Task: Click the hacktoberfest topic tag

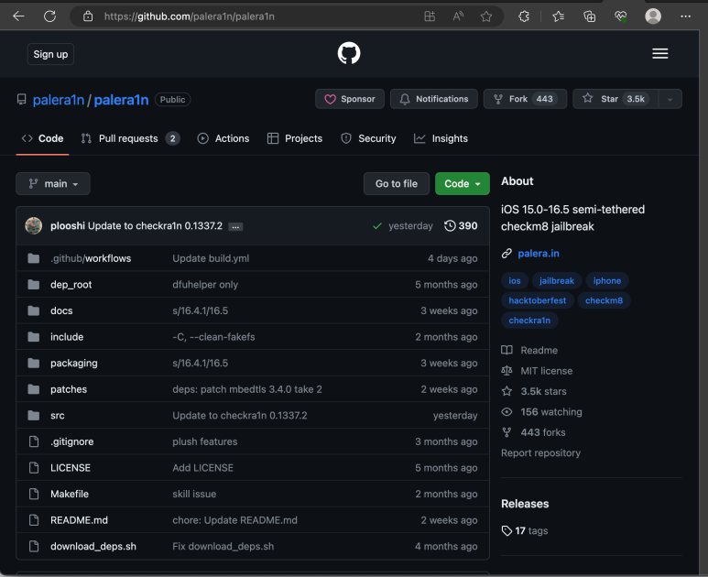Action: coord(538,300)
